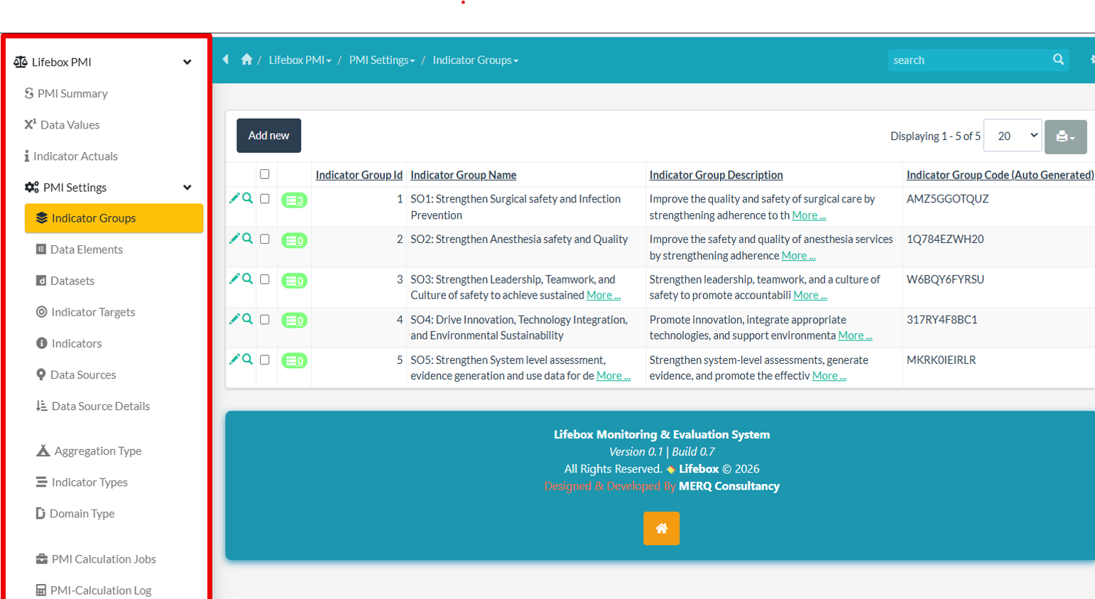Screen dimensions: 1095x599
Task: Open the green list badge for SO1
Action: (294, 200)
